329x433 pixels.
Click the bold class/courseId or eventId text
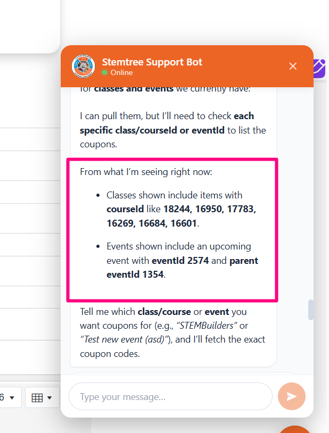152,130
